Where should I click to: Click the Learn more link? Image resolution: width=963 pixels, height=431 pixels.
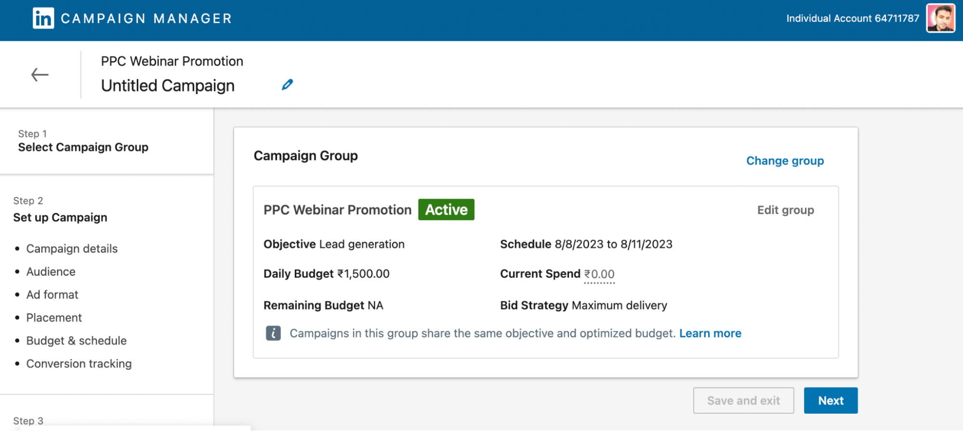click(710, 333)
